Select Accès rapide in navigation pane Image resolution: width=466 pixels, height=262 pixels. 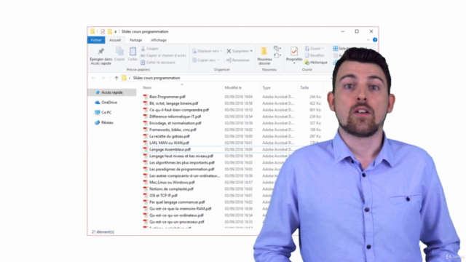[x=111, y=92]
